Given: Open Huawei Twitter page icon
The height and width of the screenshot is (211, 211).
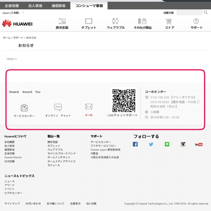Looking at the screenshot, I should click(x=151, y=144).
